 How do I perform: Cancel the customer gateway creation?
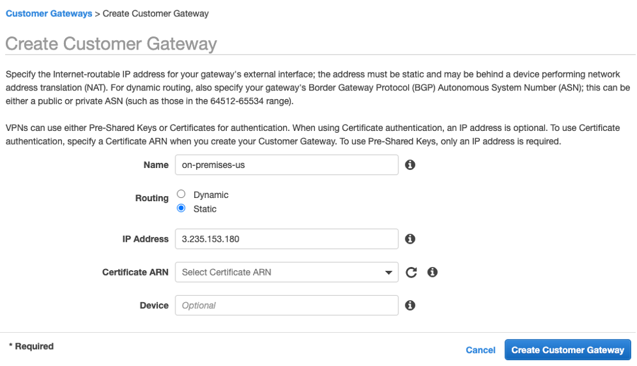click(481, 350)
